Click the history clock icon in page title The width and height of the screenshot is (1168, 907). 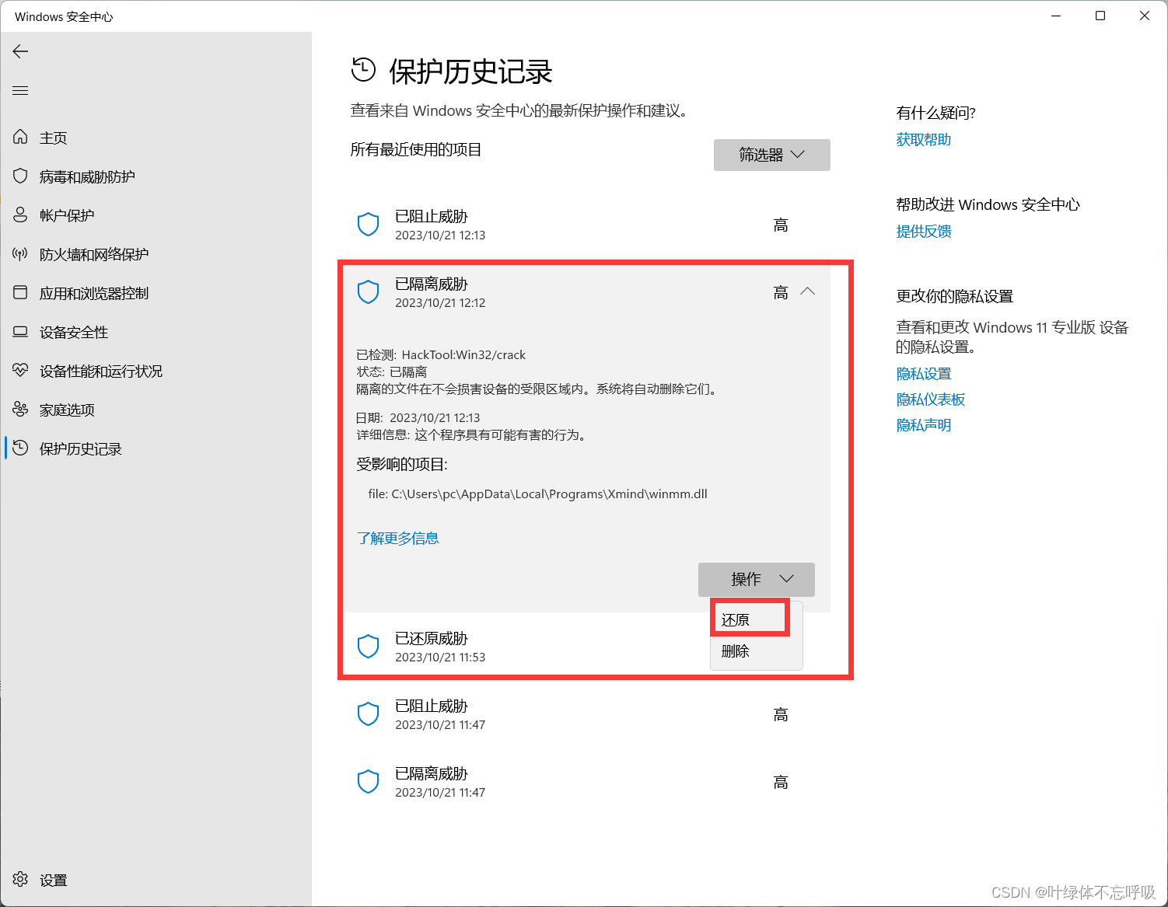(x=363, y=70)
